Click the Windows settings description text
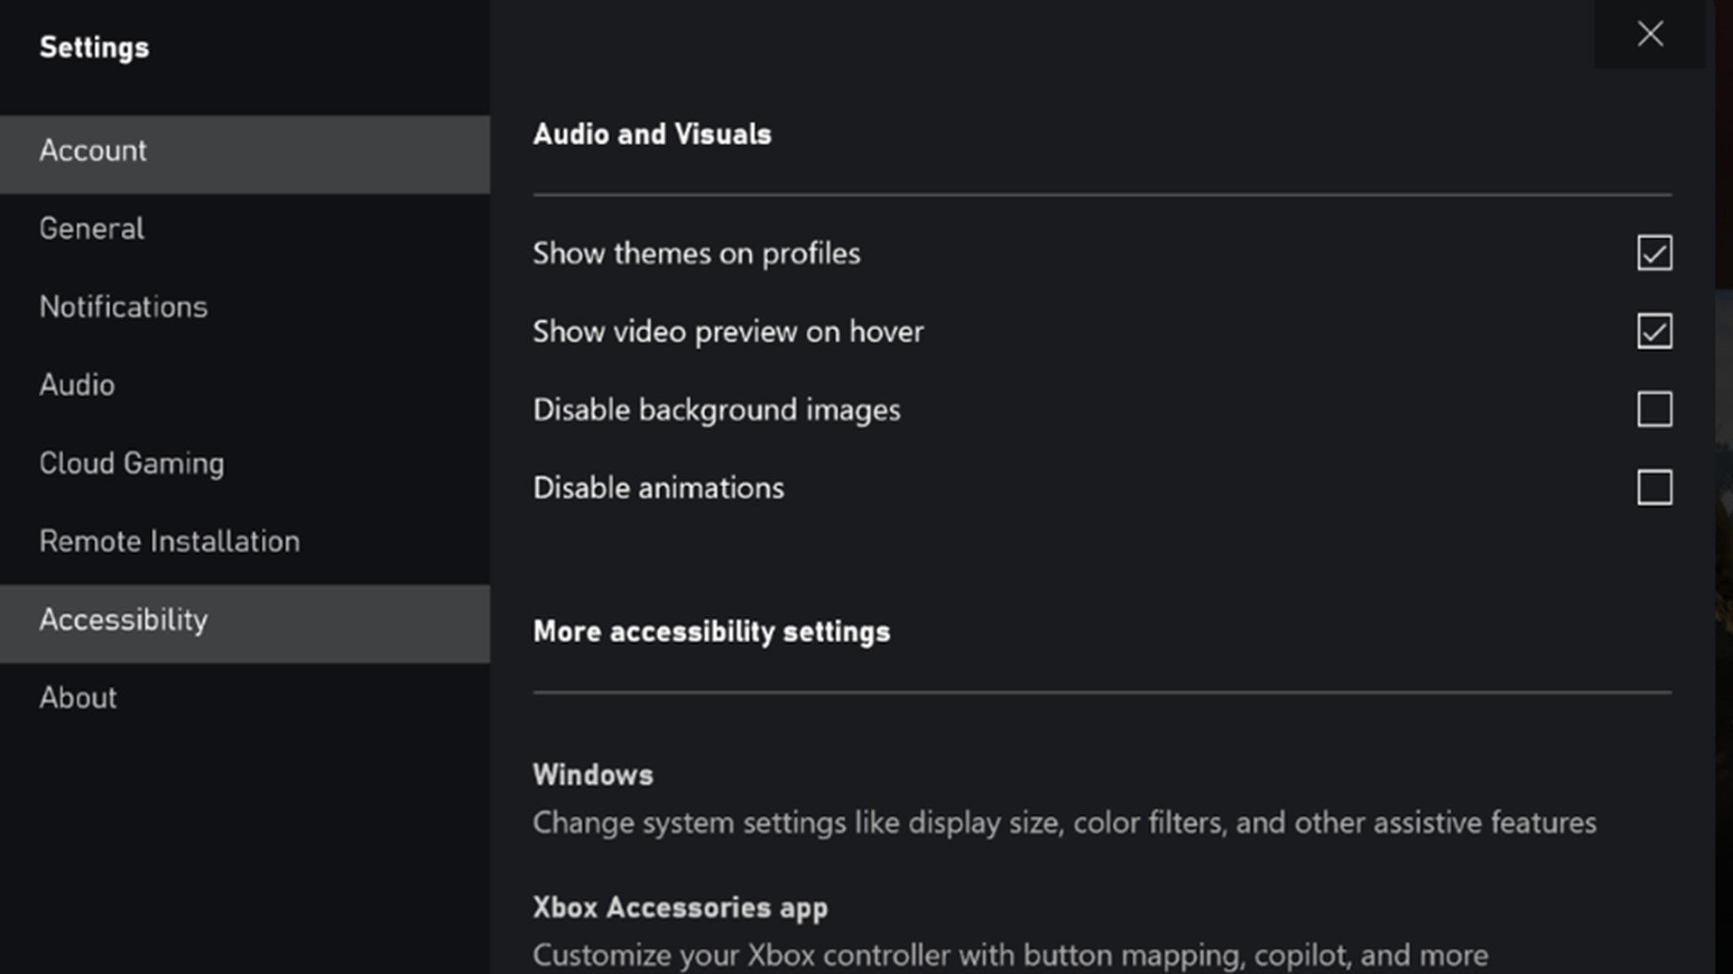This screenshot has height=974, width=1733. pyautogui.click(x=1064, y=822)
